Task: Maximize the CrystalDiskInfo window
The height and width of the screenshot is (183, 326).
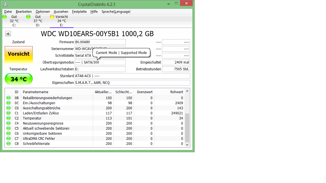Action: click(x=176, y=3)
